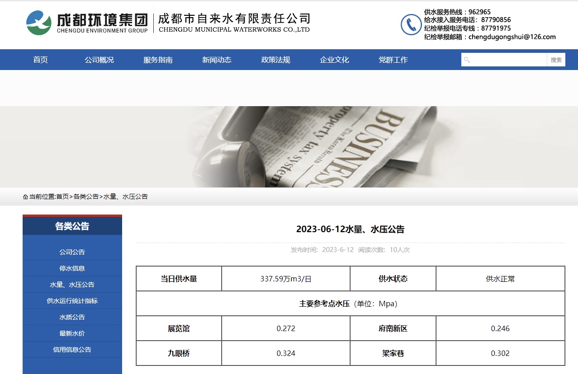Open 信用信息公告 in the sidebar
The width and height of the screenshot is (578, 374).
point(72,350)
